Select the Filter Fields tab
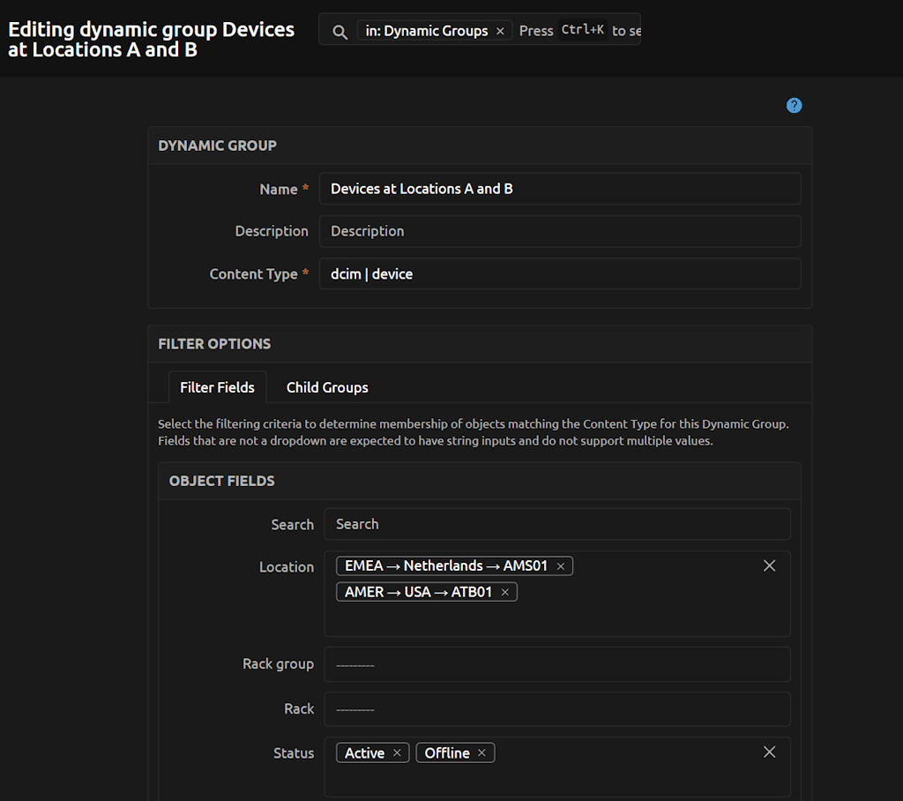This screenshot has height=801, width=903. 217,387
